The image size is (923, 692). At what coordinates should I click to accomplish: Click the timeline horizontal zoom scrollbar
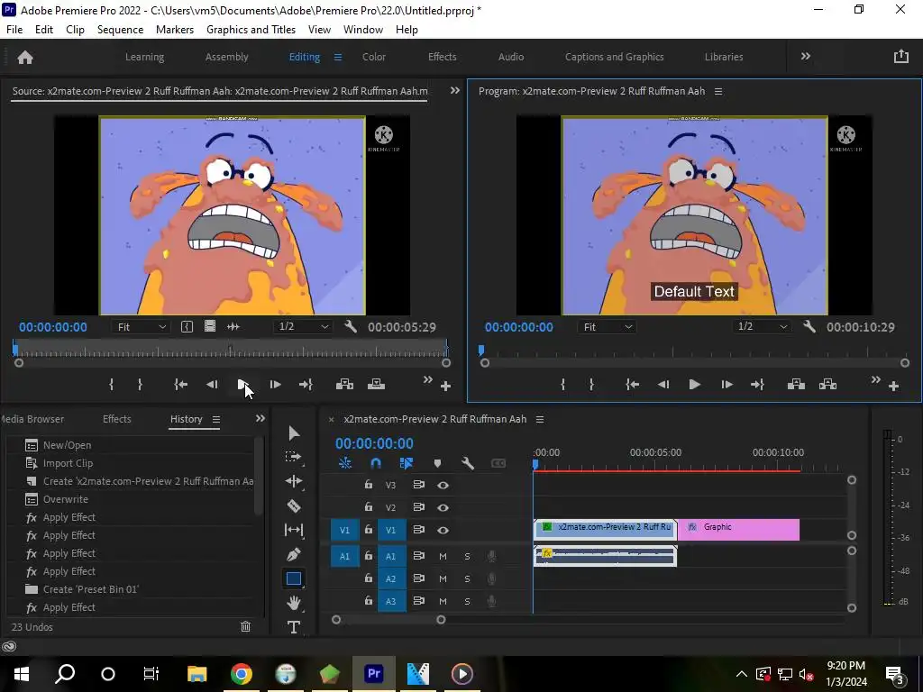click(388, 620)
